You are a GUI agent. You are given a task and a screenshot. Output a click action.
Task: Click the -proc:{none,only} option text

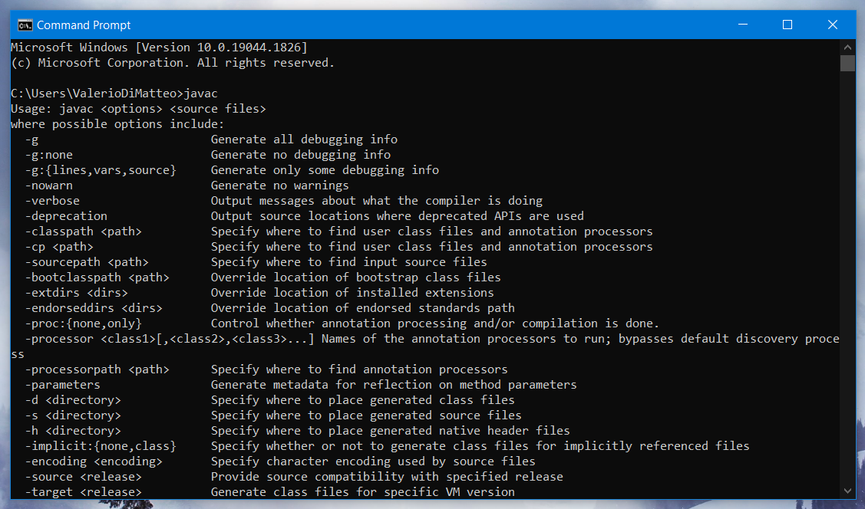coord(84,323)
